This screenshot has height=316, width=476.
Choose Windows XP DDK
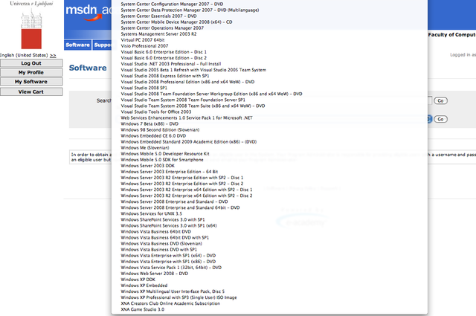(138, 280)
